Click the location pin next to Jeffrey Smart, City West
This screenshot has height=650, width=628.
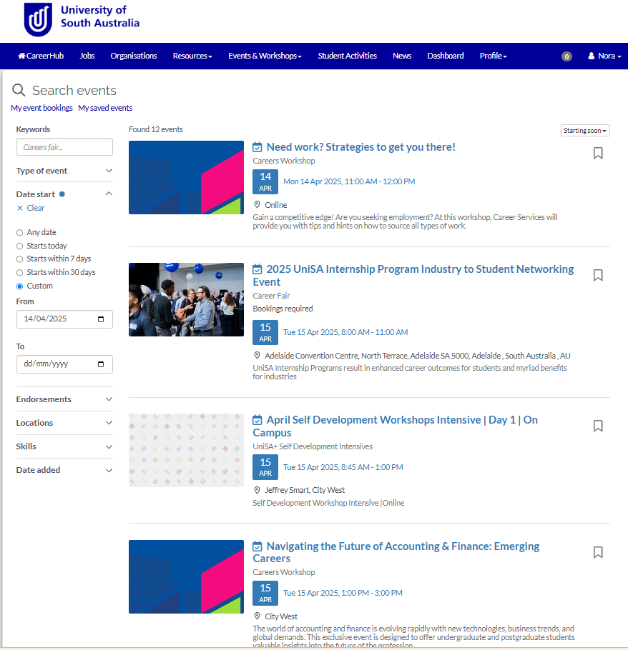tap(257, 490)
